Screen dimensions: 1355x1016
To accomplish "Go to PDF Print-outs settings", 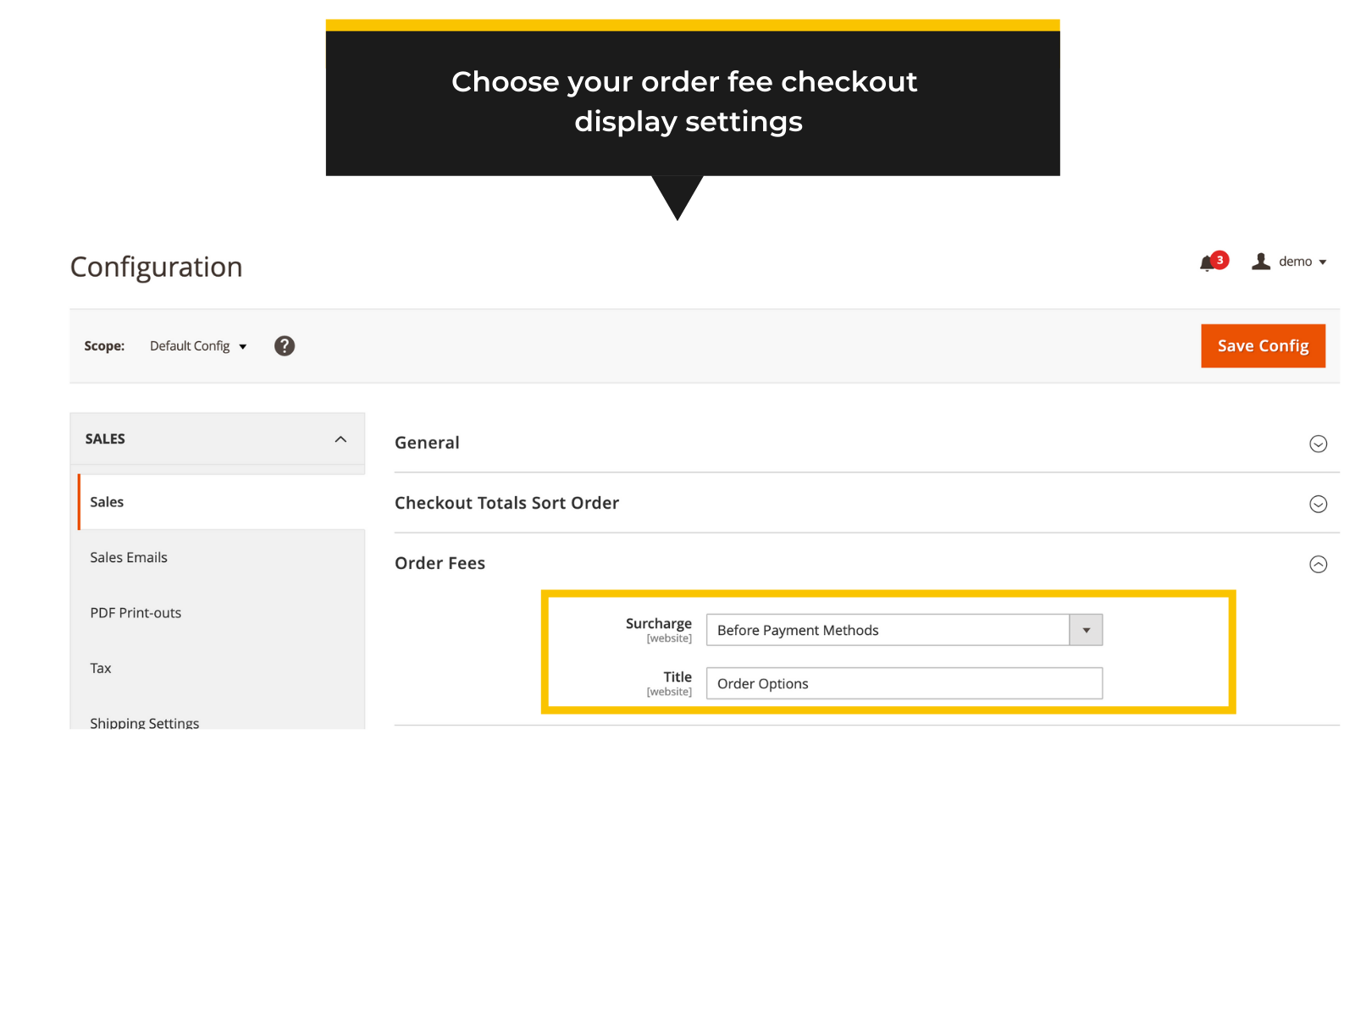I will (x=135, y=613).
